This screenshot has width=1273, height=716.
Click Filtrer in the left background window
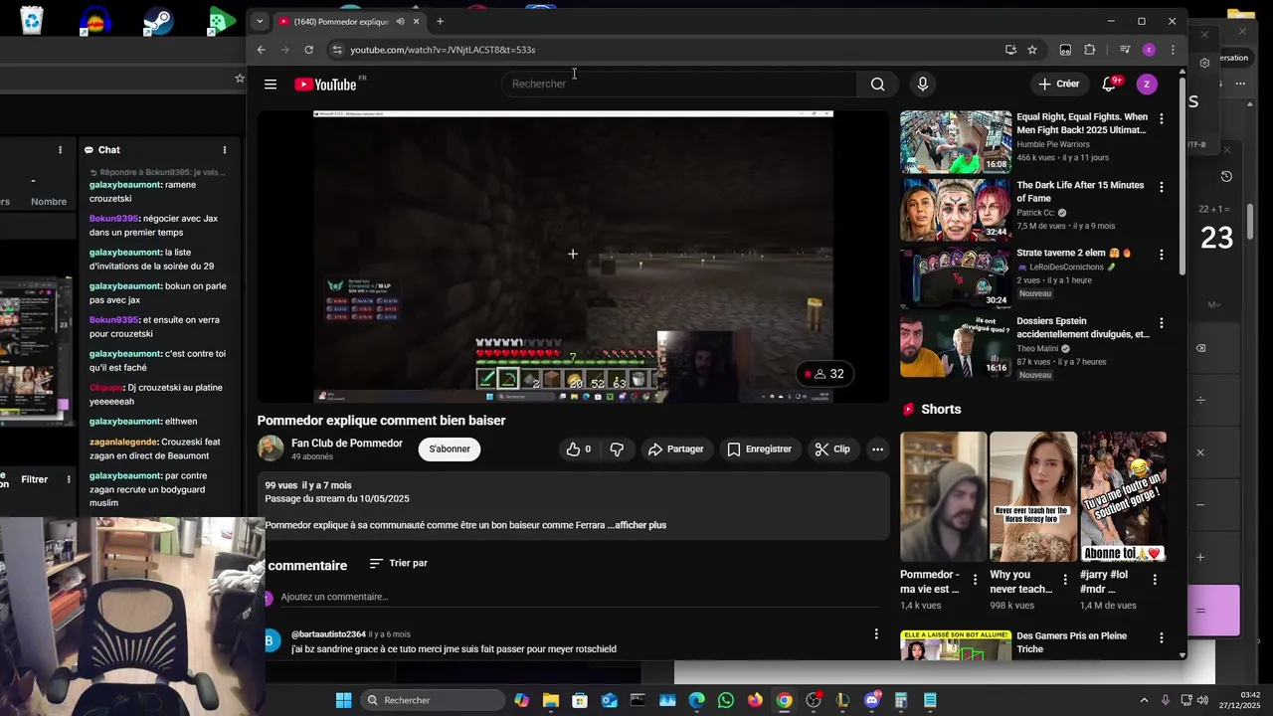[35, 479]
